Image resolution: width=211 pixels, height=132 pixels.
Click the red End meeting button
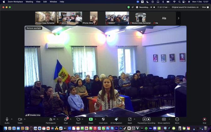(204, 119)
